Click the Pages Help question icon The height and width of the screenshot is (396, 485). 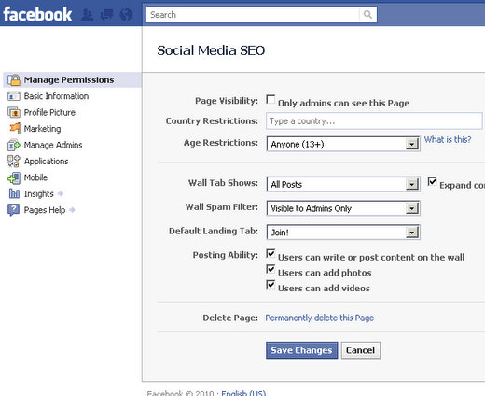click(13, 210)
